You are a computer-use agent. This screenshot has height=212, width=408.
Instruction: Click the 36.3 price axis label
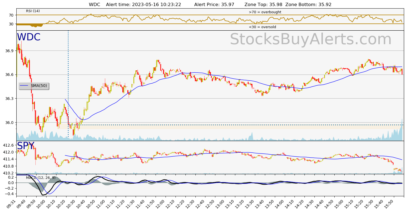(9, 99)
